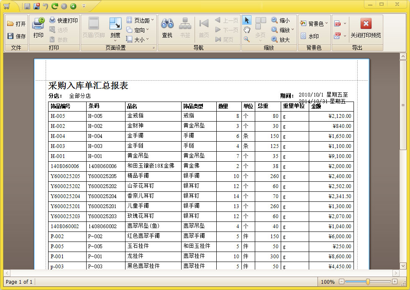The height and width of the screenshot is (290, 410).
Task: Select the magnifier tool
Action: 246,39
